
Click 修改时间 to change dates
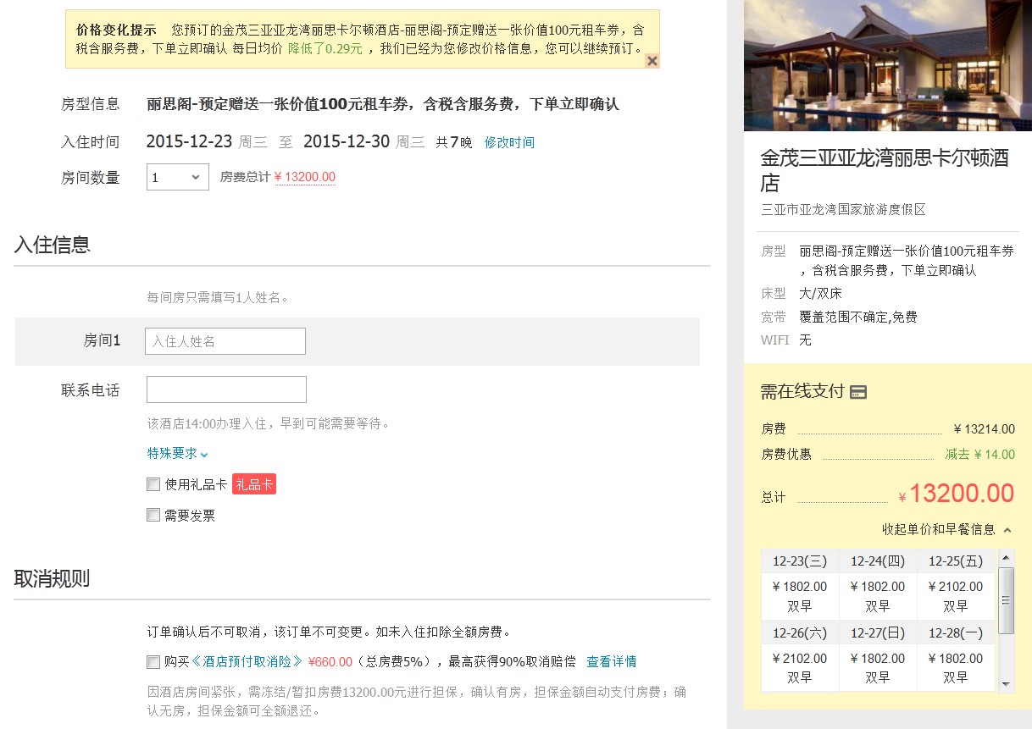coord(509,142)
